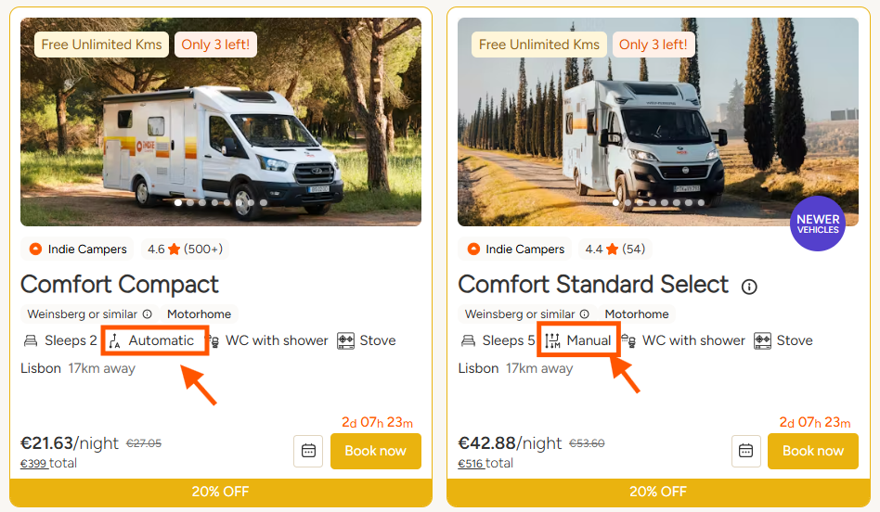
Task: Click info icon next to Weinsberg on Compact card
Action: click(147, 314)
